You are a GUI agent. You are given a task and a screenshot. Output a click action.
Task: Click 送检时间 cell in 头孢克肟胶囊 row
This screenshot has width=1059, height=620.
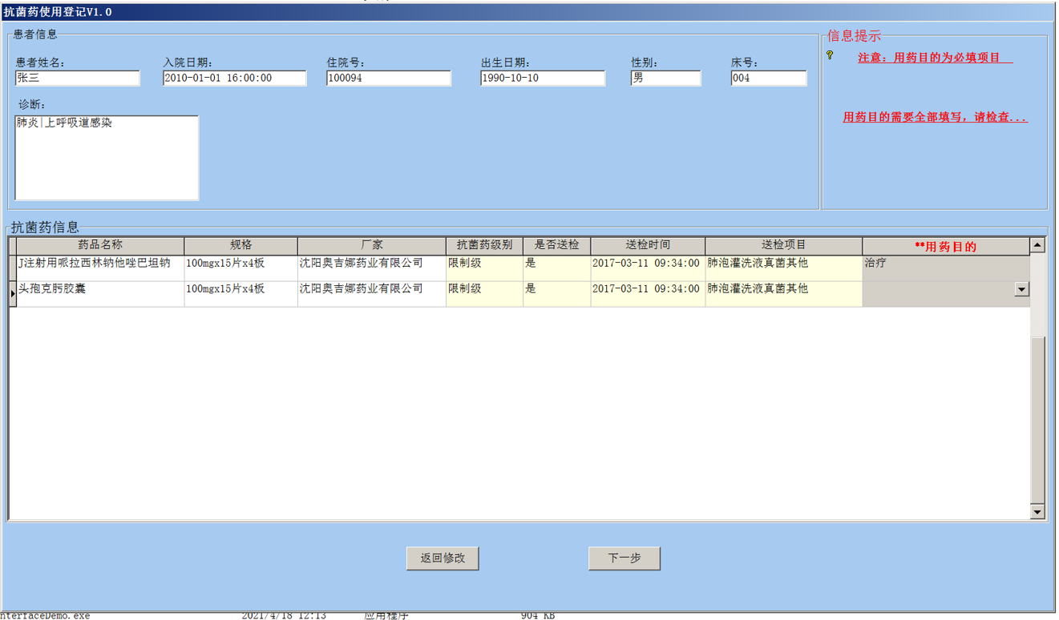point(648,294)
